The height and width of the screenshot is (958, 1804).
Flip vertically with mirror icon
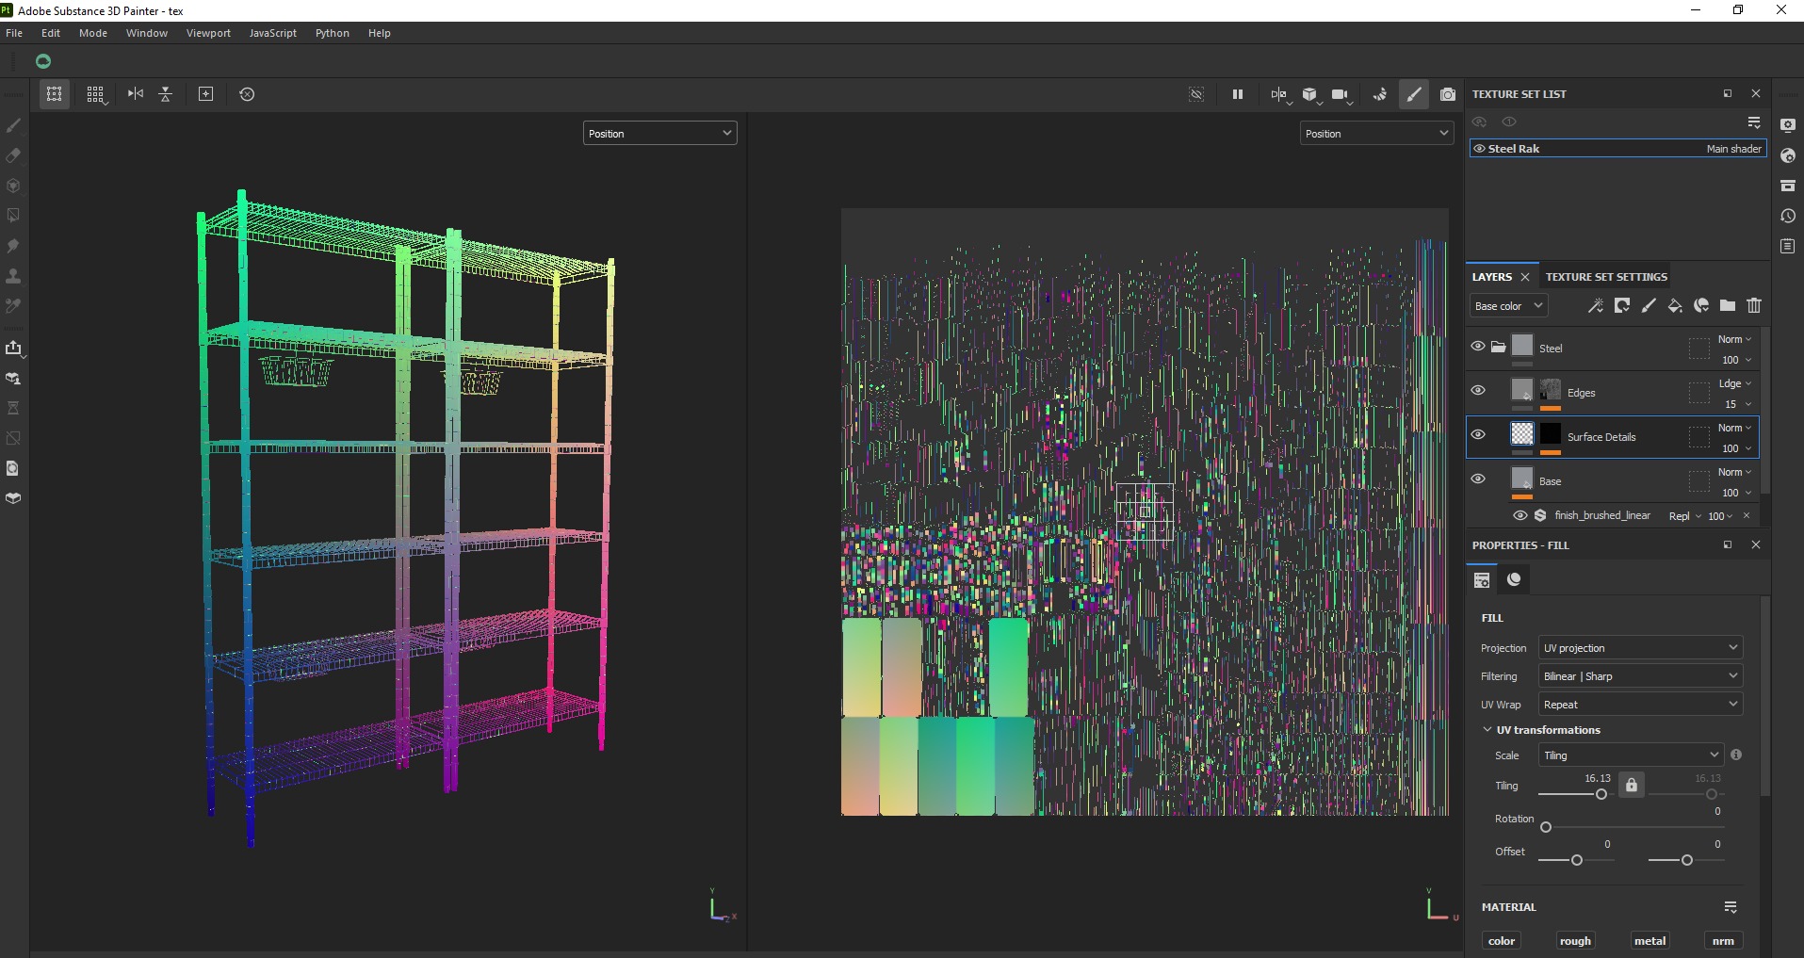tap(166, 94)
